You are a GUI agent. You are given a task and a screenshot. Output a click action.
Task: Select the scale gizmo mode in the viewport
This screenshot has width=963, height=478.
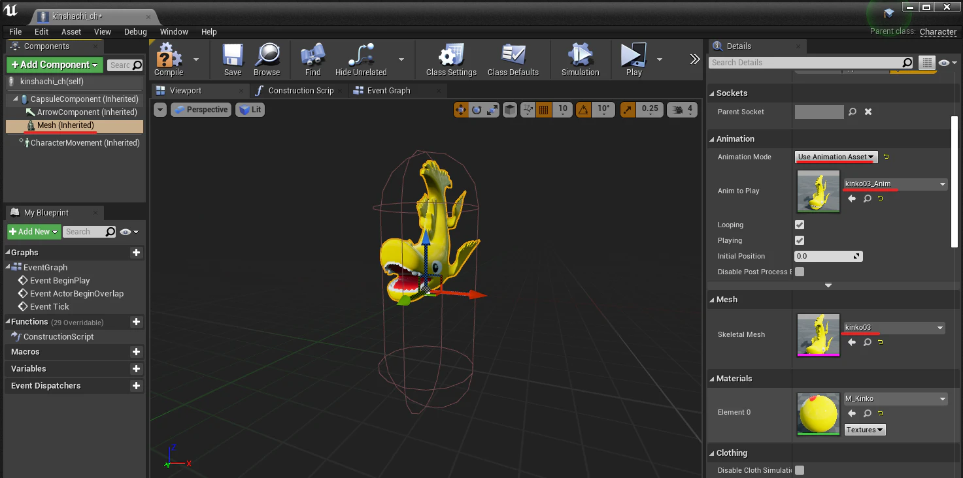pos(492,110)
